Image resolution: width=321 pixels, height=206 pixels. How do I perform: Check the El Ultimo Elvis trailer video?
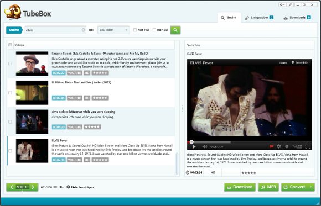[x=10, y=93]
